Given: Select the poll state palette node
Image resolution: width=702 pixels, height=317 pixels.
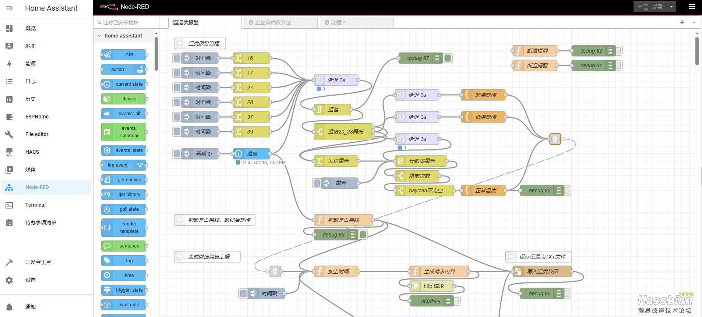Looking at the screenshot, I should pyautogui.click(x=124, y=209).
